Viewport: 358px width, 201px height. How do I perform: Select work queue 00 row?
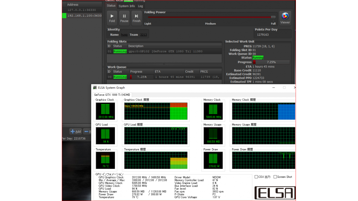164,77
